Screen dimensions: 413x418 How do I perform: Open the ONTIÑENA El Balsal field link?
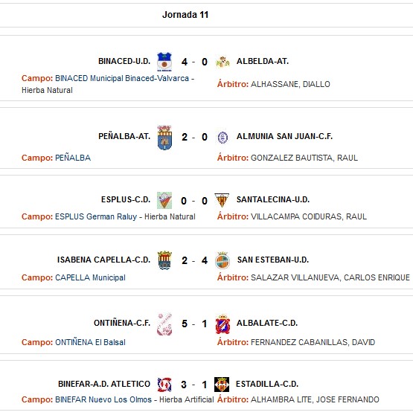pyautogui.click(x=90, y=342)
